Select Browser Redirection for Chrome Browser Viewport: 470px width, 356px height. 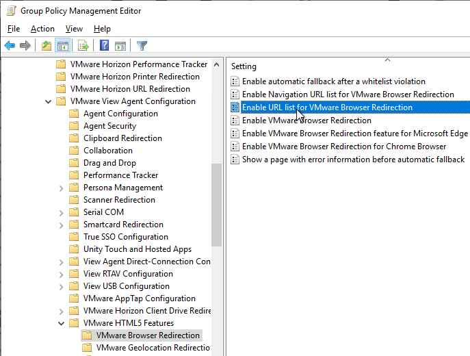click(x=344, y=146)
